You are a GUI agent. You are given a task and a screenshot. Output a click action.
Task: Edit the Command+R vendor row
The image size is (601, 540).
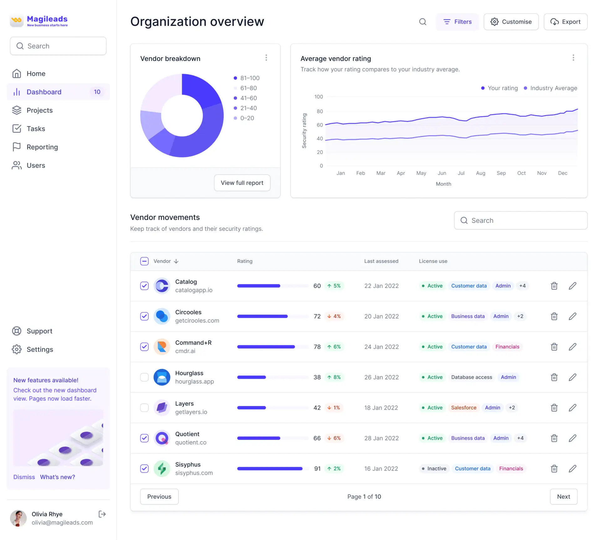[x=573, y=347]
